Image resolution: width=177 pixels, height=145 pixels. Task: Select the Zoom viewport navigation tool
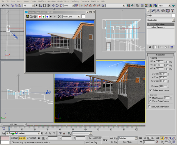click(162, 138)
